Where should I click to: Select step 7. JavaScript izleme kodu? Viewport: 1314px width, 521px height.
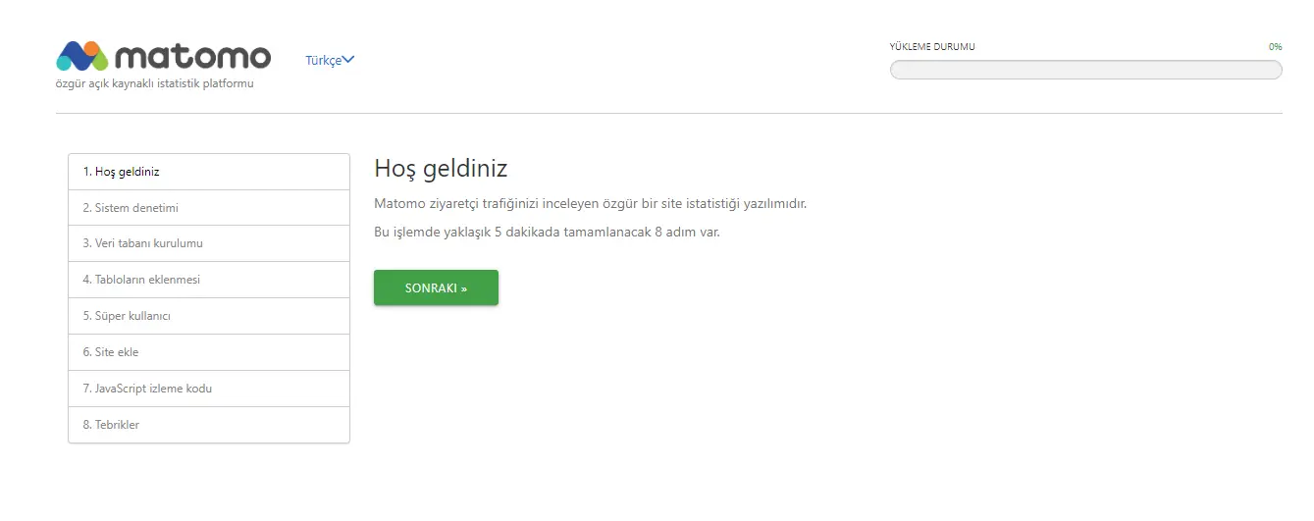coord(209,389)
